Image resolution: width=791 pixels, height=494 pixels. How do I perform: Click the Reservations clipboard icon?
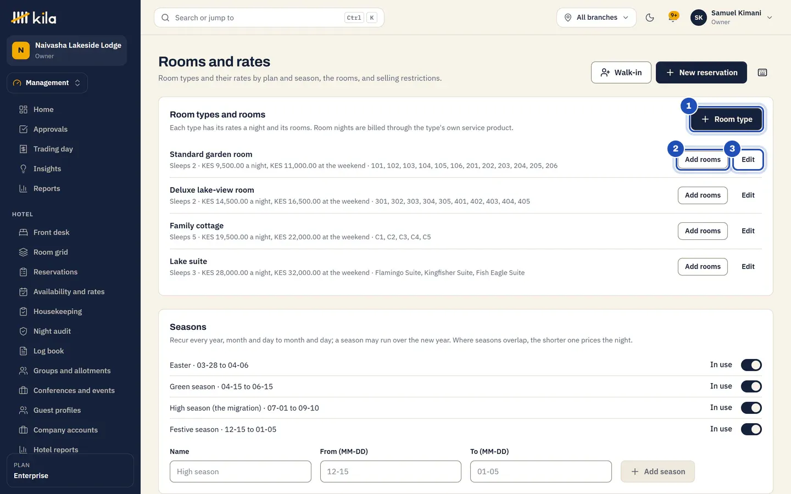pos(23,272)
